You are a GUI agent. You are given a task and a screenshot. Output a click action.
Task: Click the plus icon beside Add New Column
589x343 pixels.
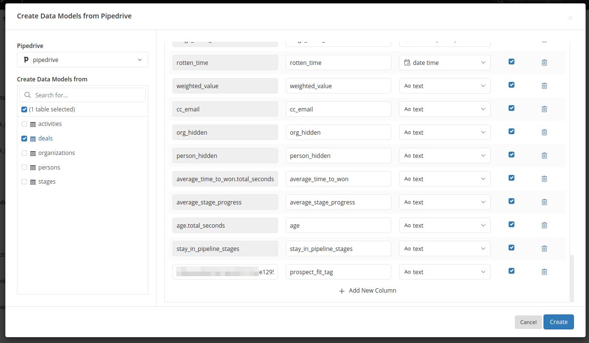[x=341, y=291]
